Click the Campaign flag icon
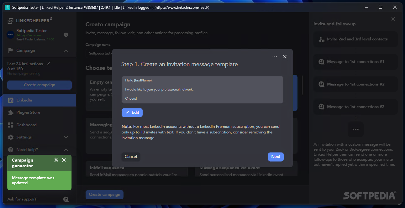The height and width of the screenshot is (208, 405). coord(11,50)
